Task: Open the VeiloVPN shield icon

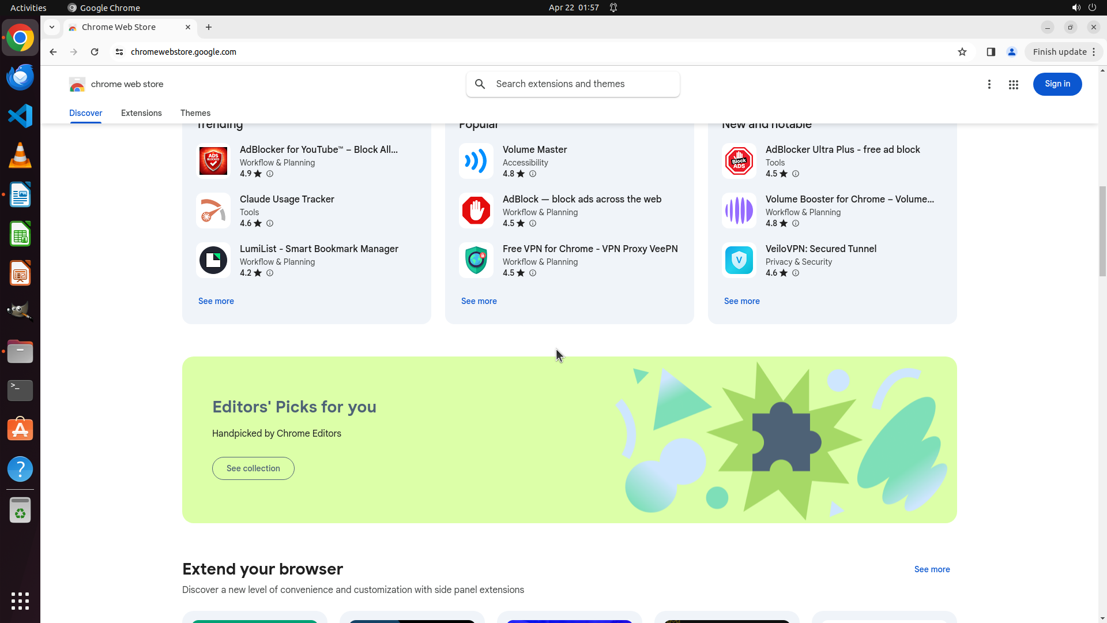Action: tap(739, 260)
